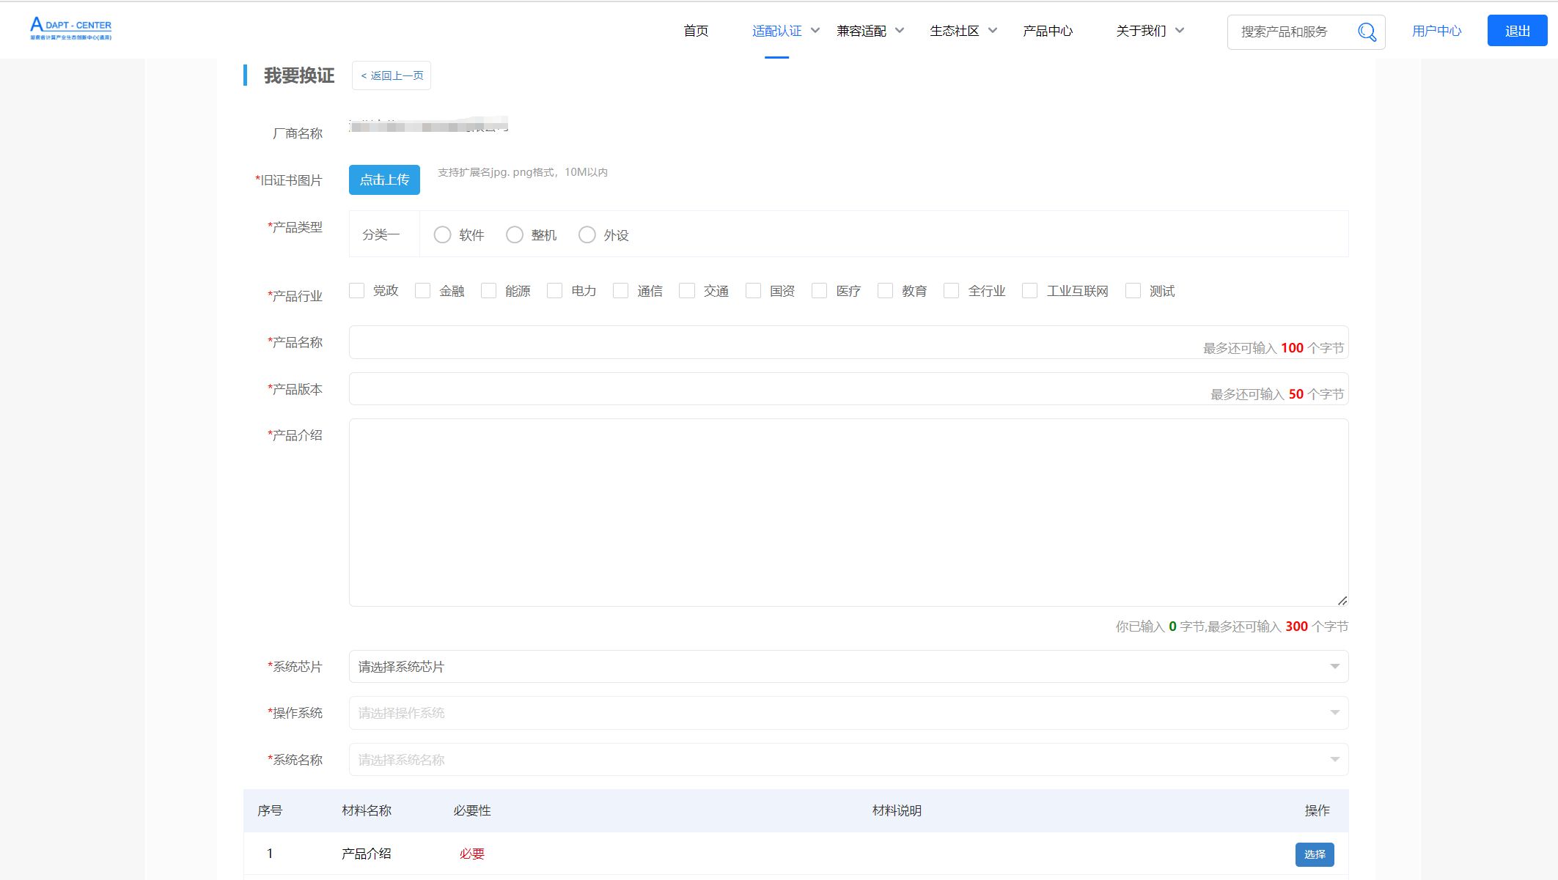Click the 点击上传 button
Screen dimensions: 1558x880
[384, 180]
